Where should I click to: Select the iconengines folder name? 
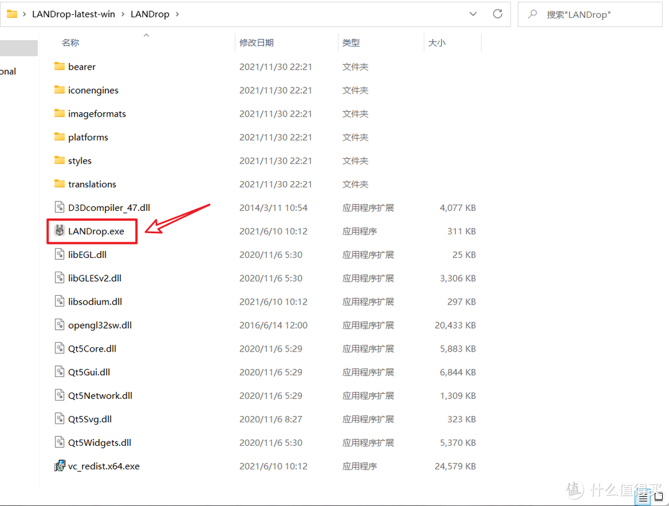[x=94, y=90]
